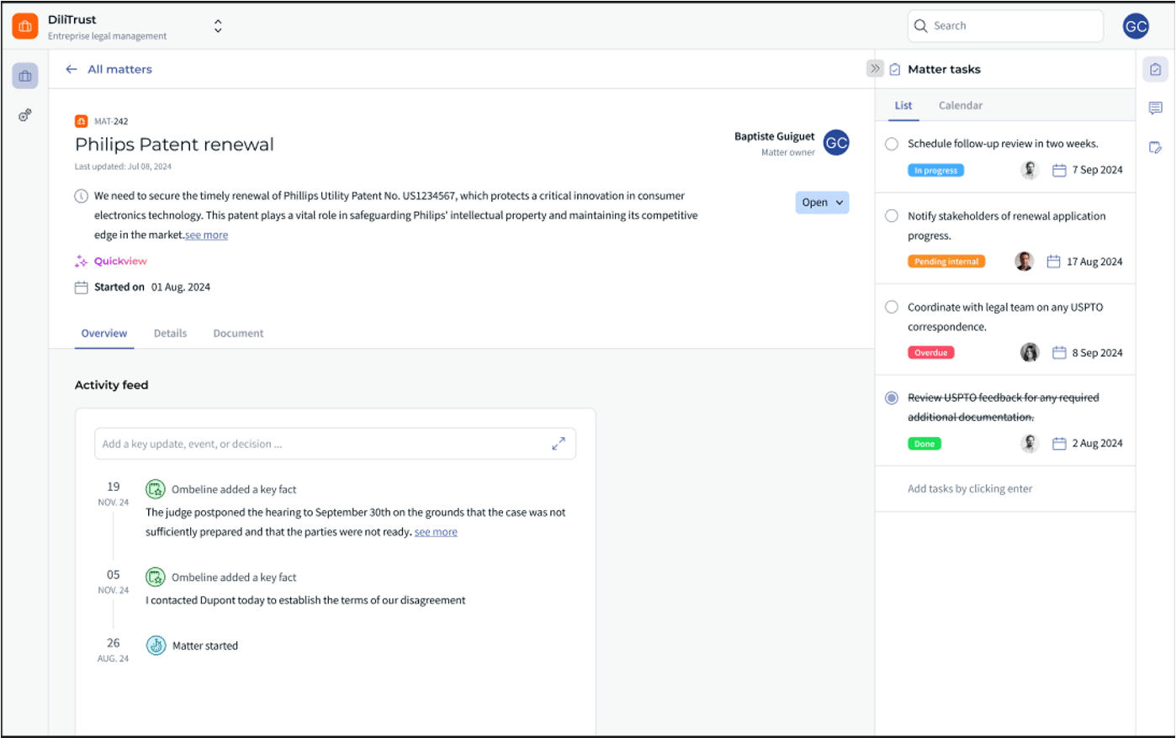Click see more on the judge postponed entry
This screenshot has width=1176, height=738.
point(436,532)
